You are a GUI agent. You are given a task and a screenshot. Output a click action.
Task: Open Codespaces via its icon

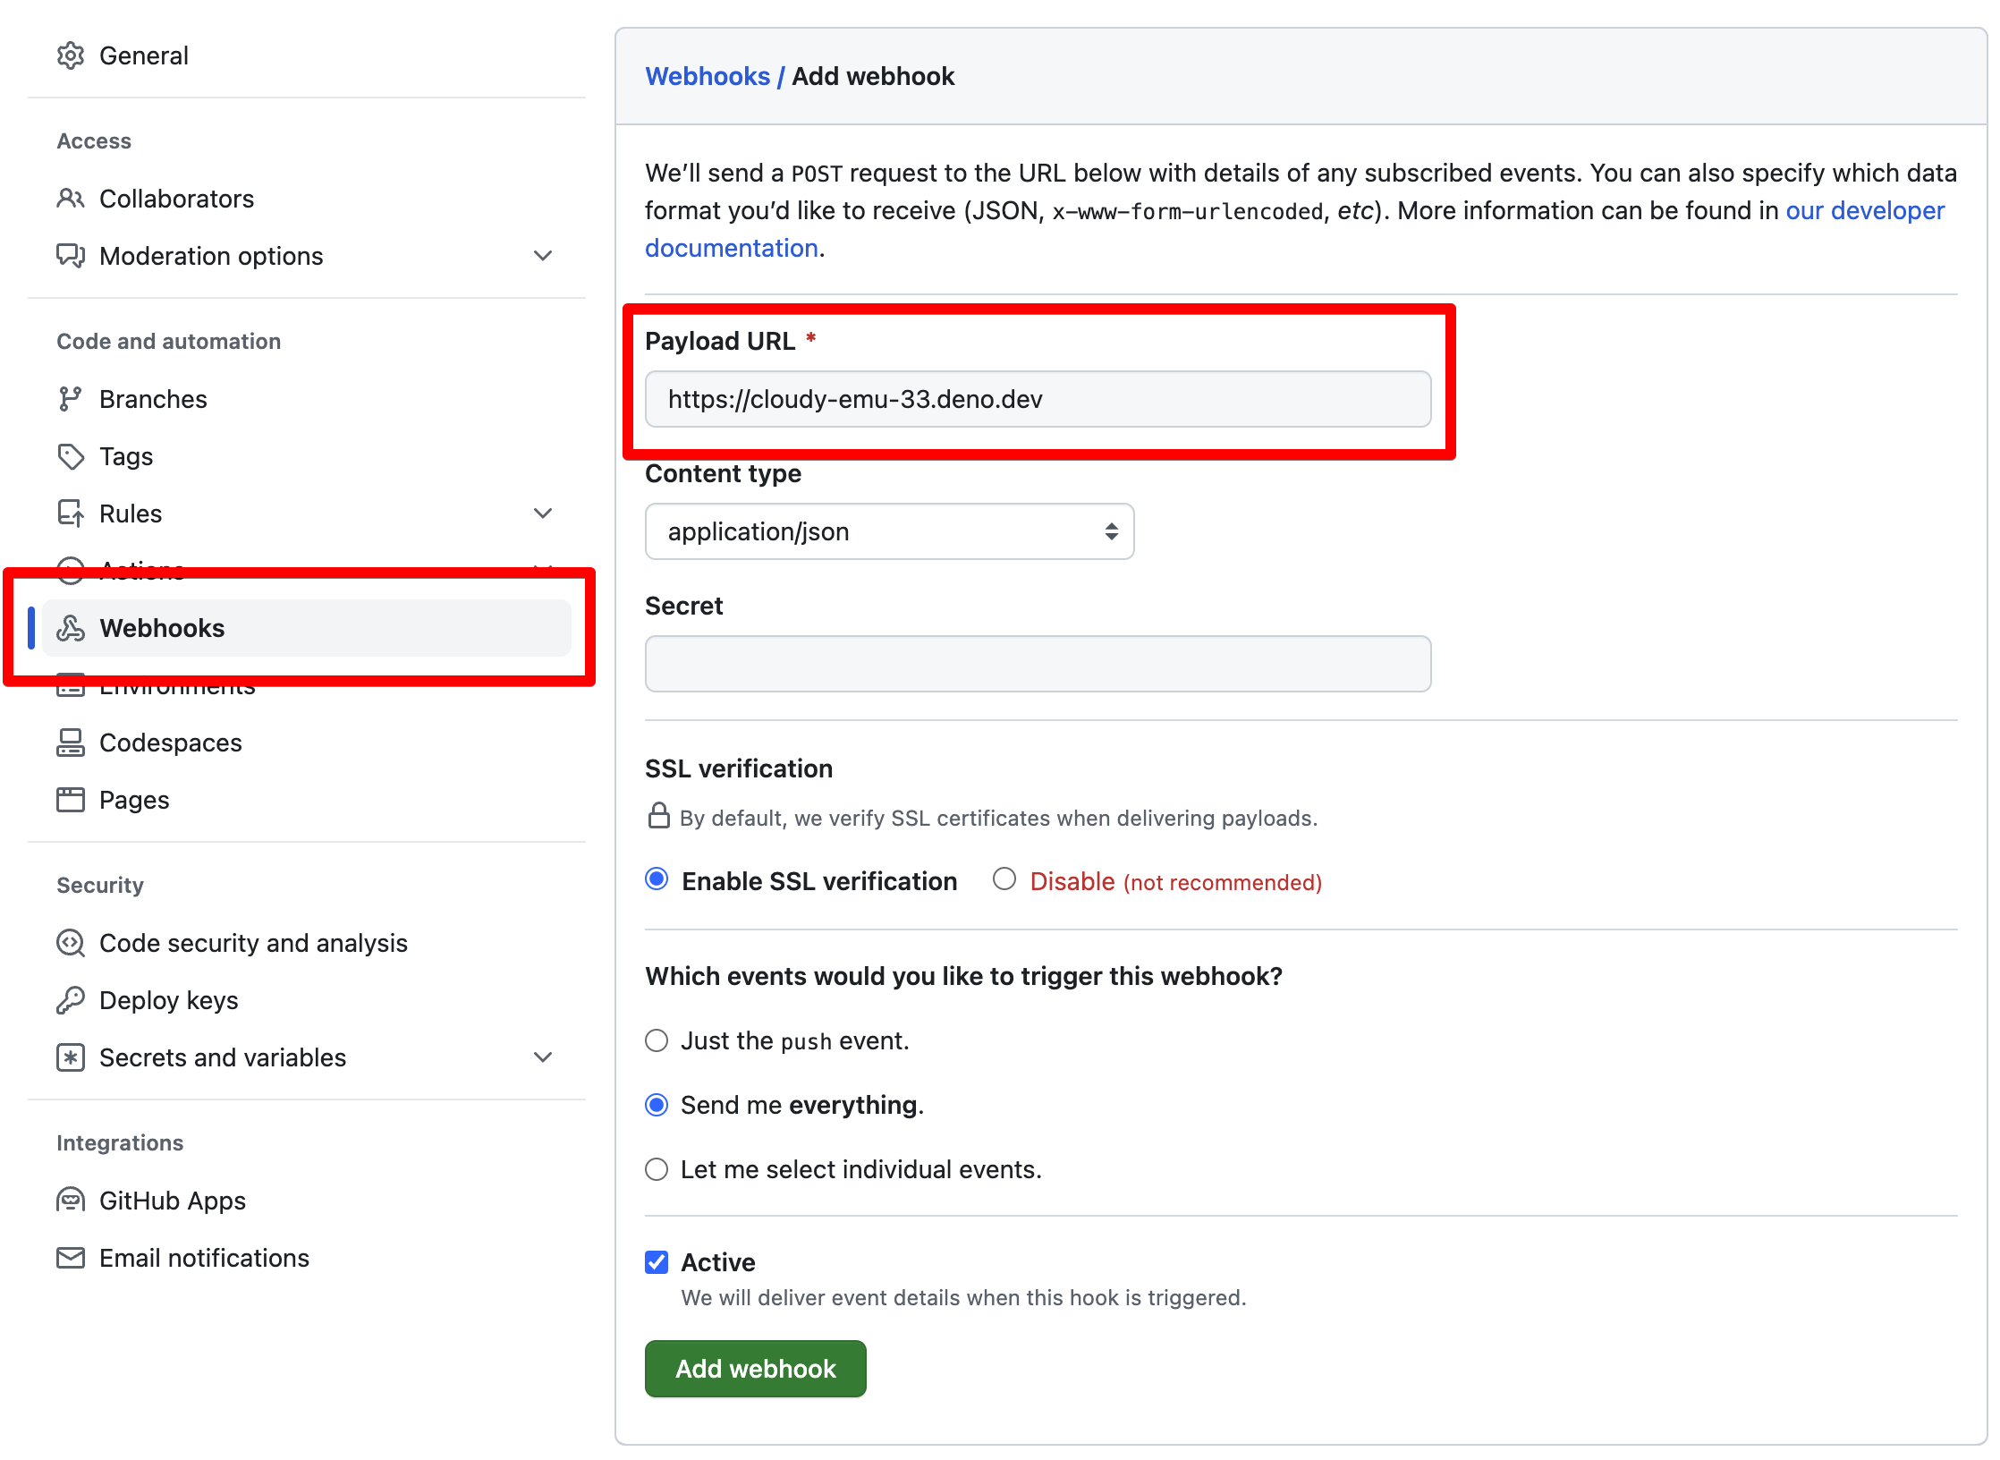click(x=72, y=743)
